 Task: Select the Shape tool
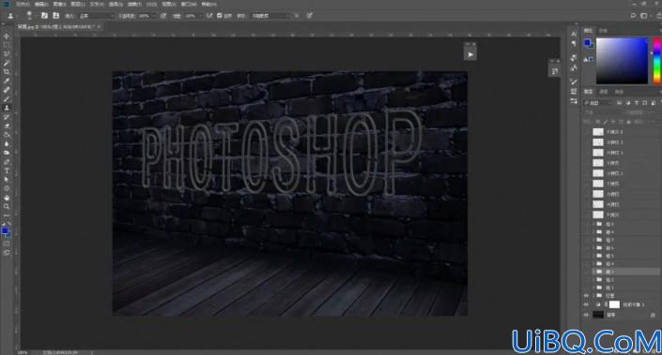coord(7,188)
